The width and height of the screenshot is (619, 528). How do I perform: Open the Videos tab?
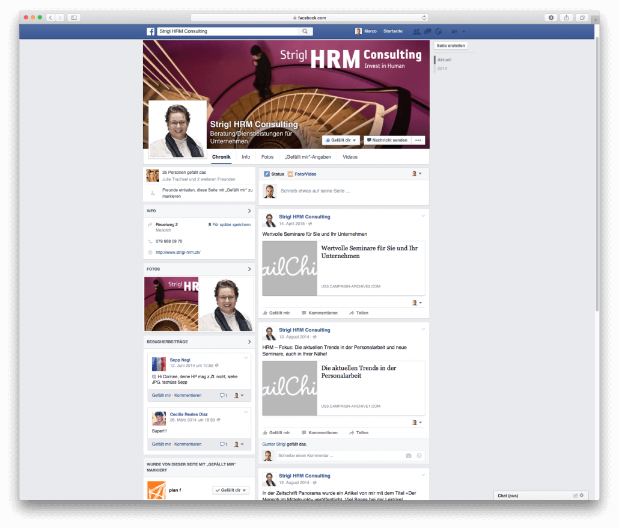click(350, 157)
